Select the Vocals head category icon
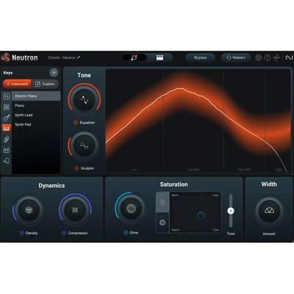Image resolution: width=294 pixels, height=294 pixels. pyautogui.click(x=7, y=161)
